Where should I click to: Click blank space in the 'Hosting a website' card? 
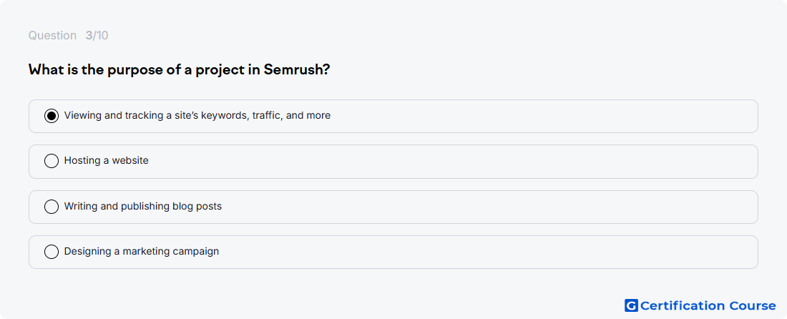[451, 162]
